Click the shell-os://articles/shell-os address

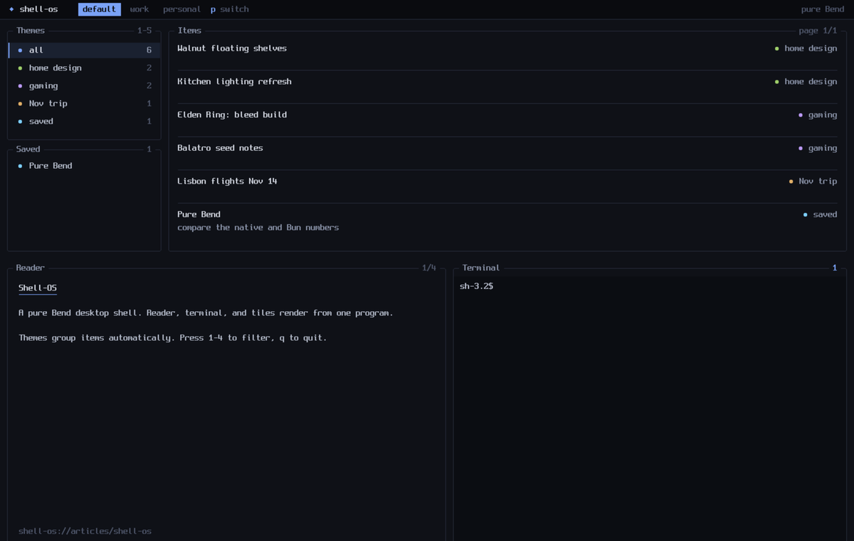[x=85, y=531]
